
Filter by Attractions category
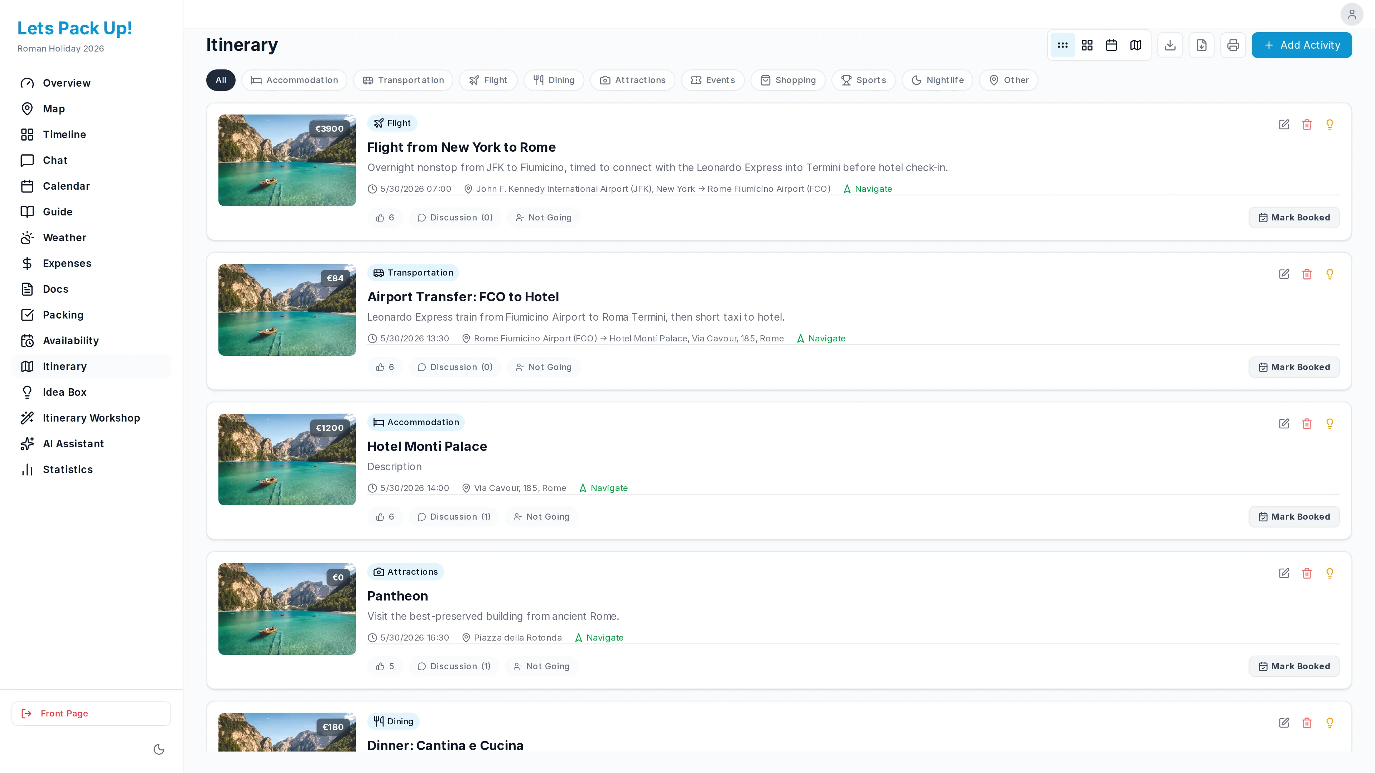coord(632,80)
